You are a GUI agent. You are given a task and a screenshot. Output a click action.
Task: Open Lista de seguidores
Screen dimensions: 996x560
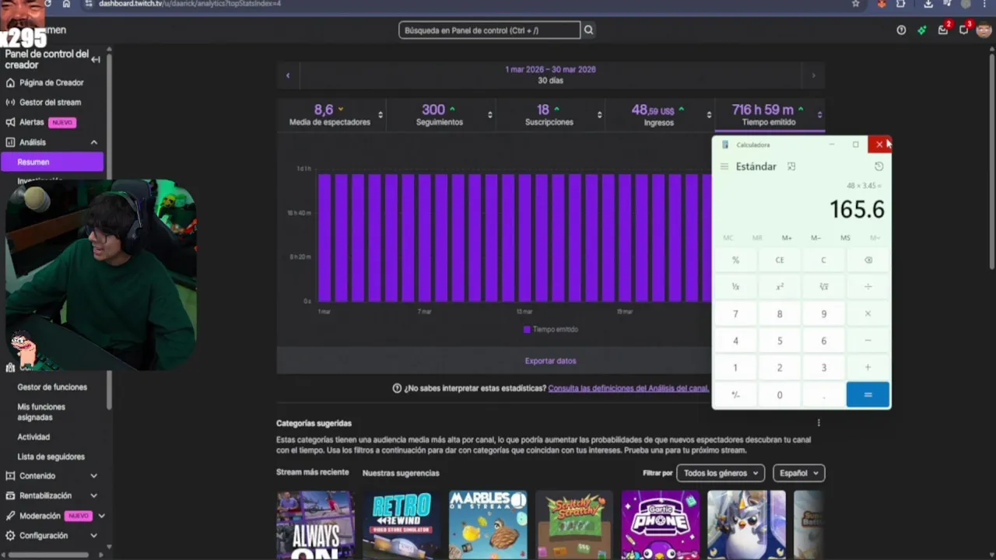(51, 457)
